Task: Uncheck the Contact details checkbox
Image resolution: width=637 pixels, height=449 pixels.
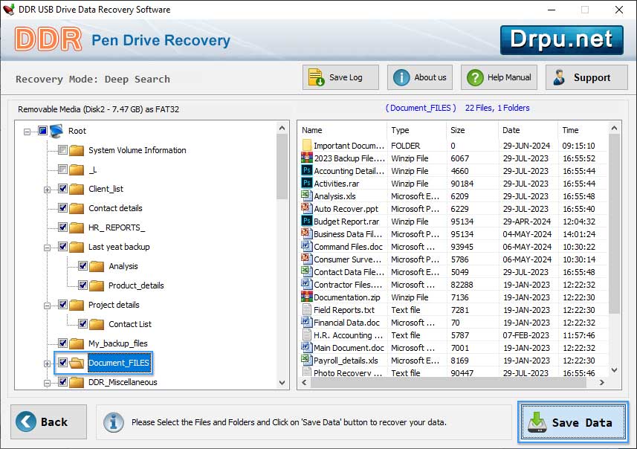Action: pos(62,207)
